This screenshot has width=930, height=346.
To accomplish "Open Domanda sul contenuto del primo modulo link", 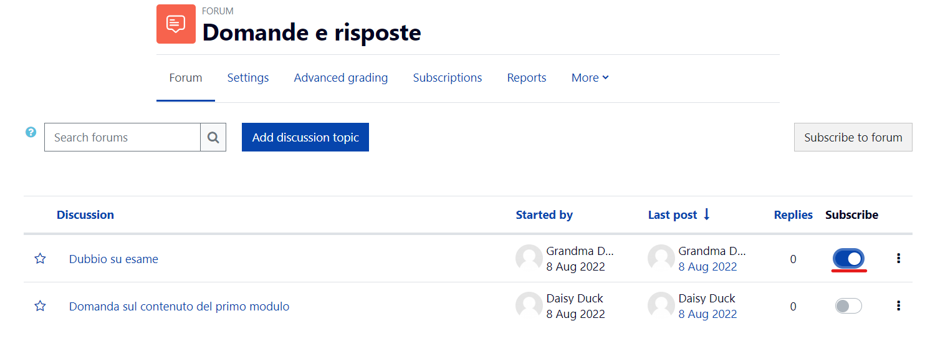I will coord(179,306).
